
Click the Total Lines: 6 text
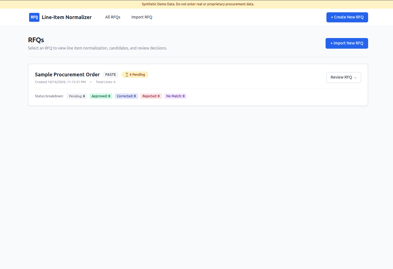tap(106, 82)
